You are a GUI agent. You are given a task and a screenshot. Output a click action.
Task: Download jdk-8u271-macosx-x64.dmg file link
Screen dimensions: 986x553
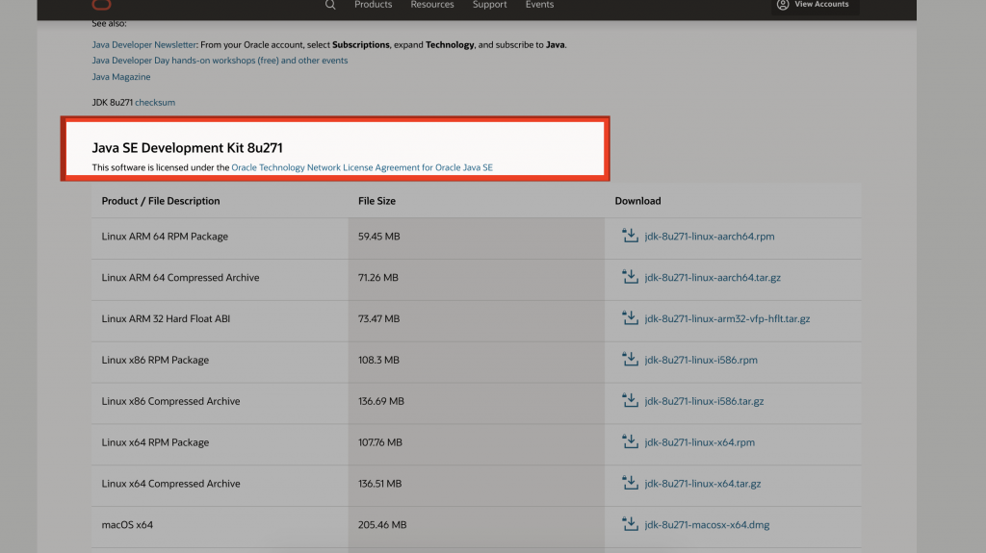tap(707, 525)
